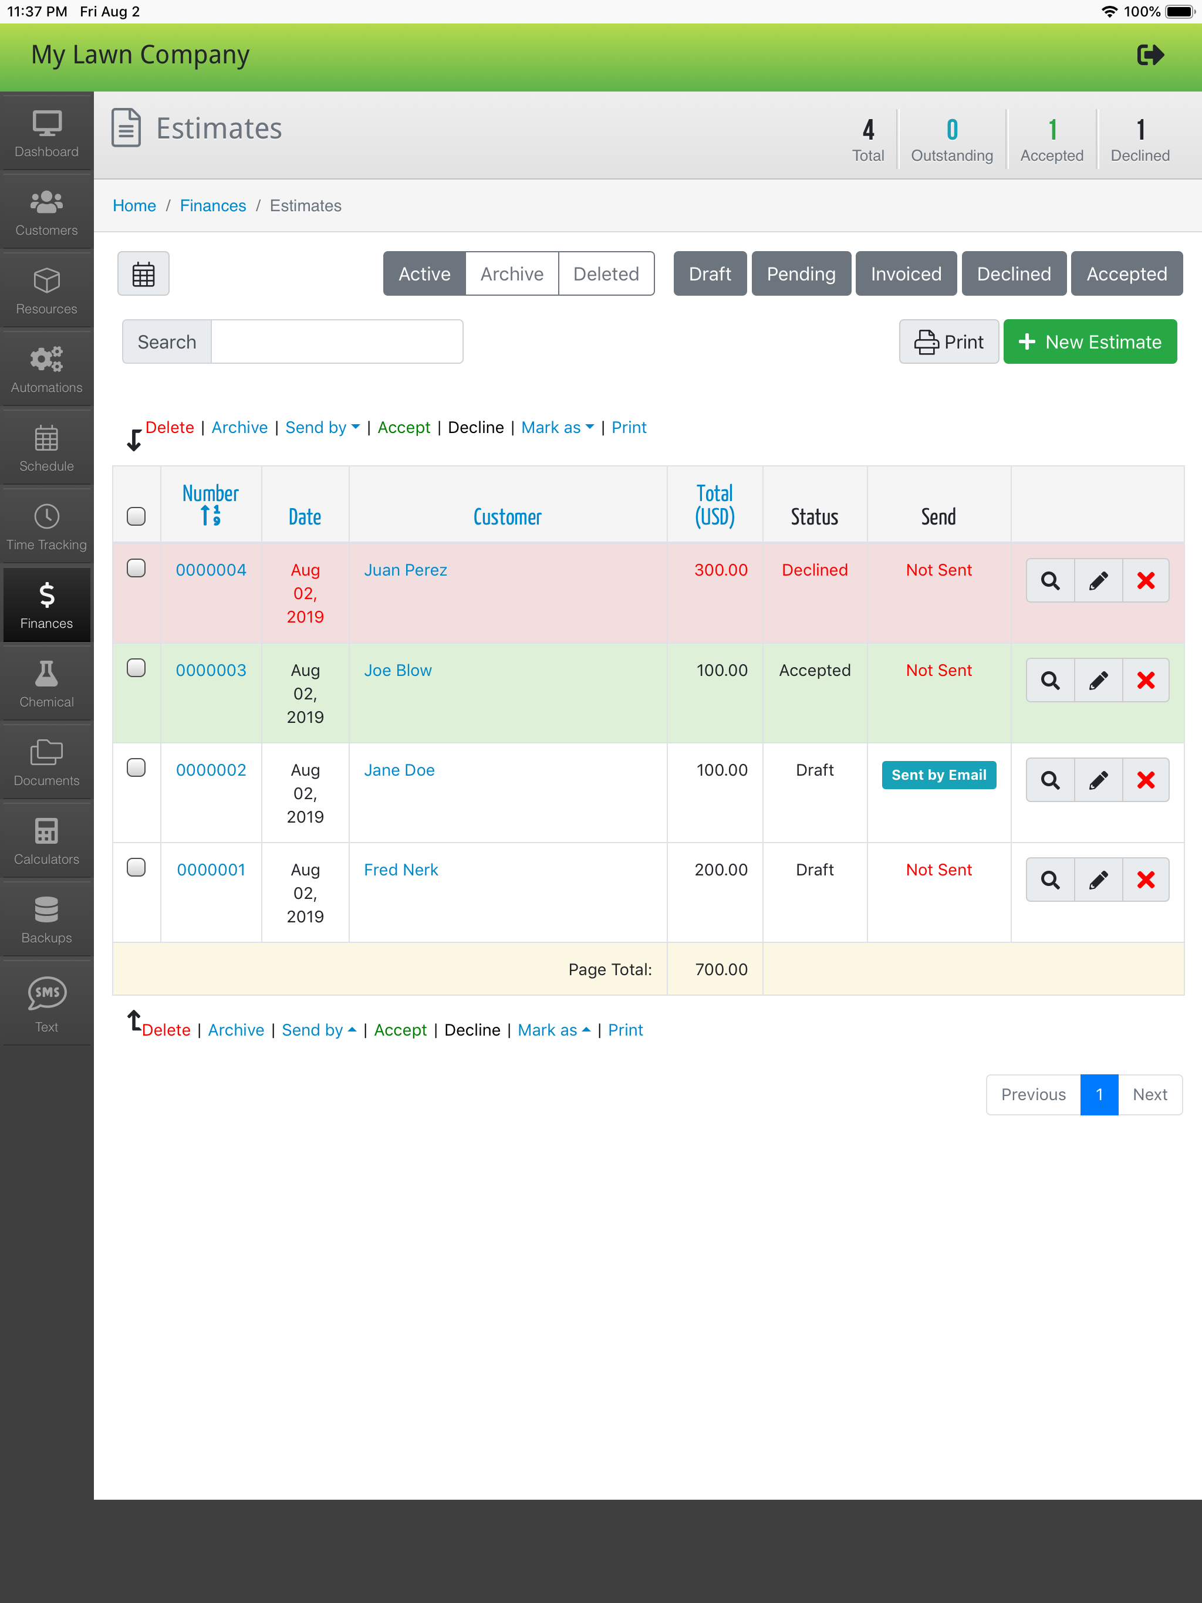Switch to the Archive tab
The width and height of the screenshot is (1202, 1603).
pyautogui.click(x=511, y=274)
